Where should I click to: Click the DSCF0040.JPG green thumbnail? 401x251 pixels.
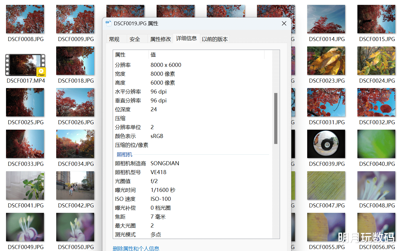click(376, 144)
